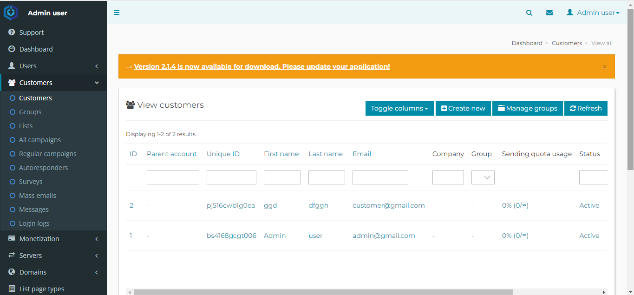The height and width of the screenshot is (295, 634).
Task: Open the Toggle columns dropdown
Action: point(399,108)
